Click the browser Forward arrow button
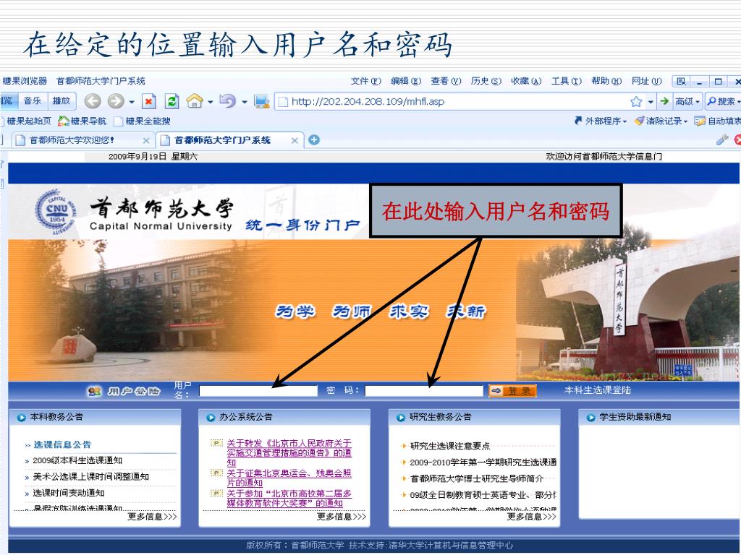 point(115,101)
